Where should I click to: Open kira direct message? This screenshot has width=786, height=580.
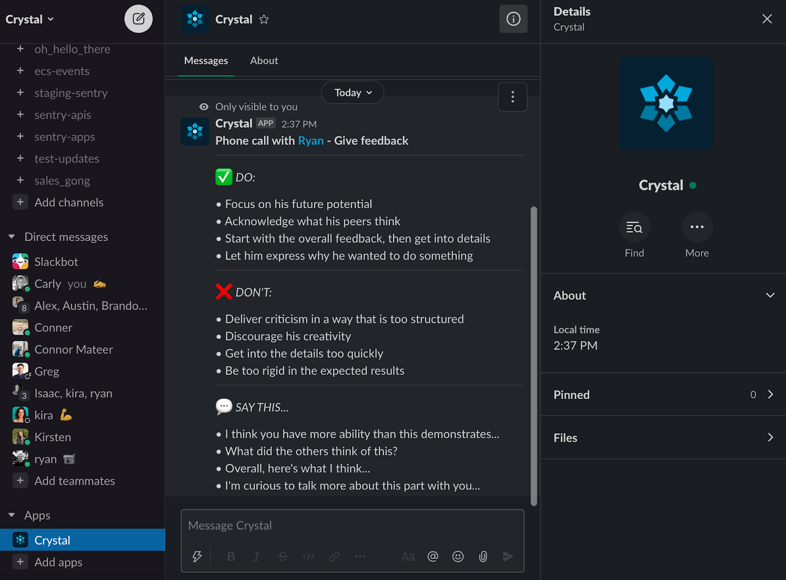[x=82, y=415]
